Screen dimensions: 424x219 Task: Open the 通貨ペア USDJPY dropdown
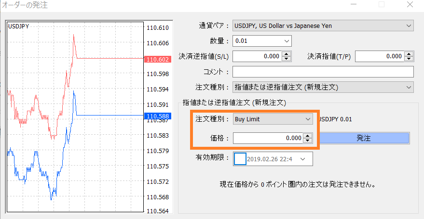tap(323, 26)
